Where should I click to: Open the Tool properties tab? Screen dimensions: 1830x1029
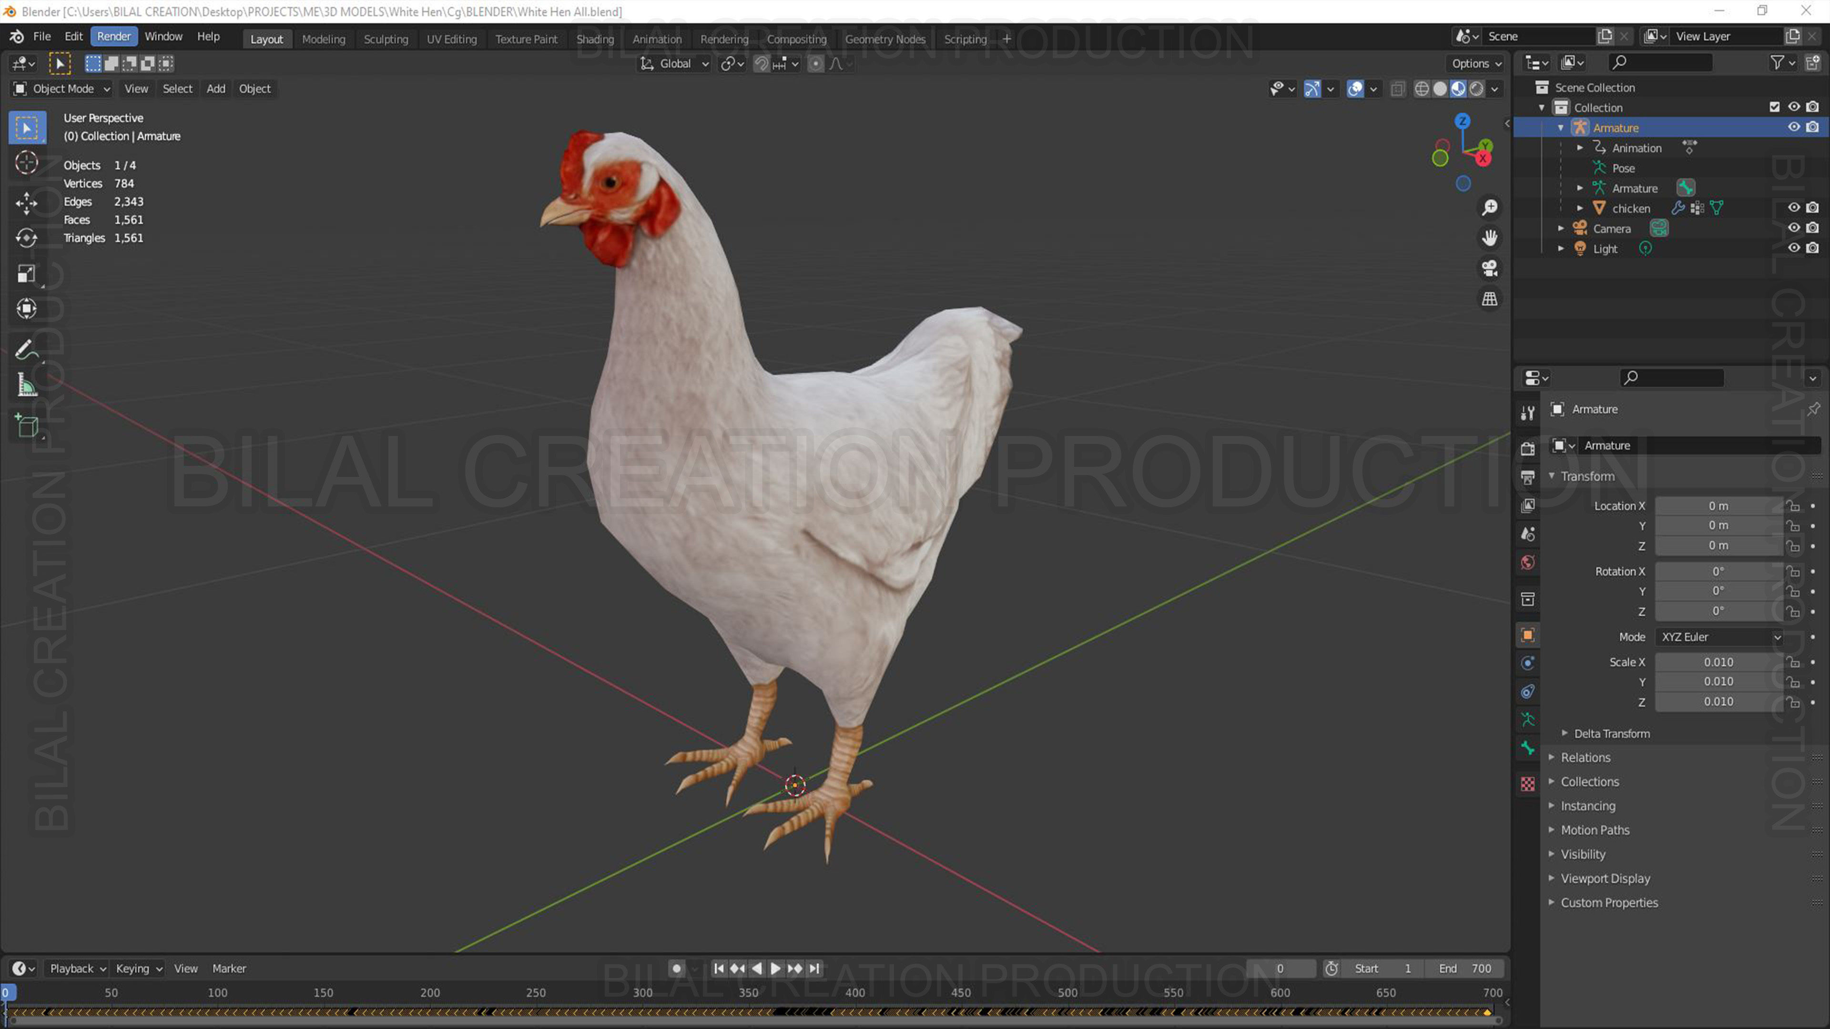(1527, 413)
